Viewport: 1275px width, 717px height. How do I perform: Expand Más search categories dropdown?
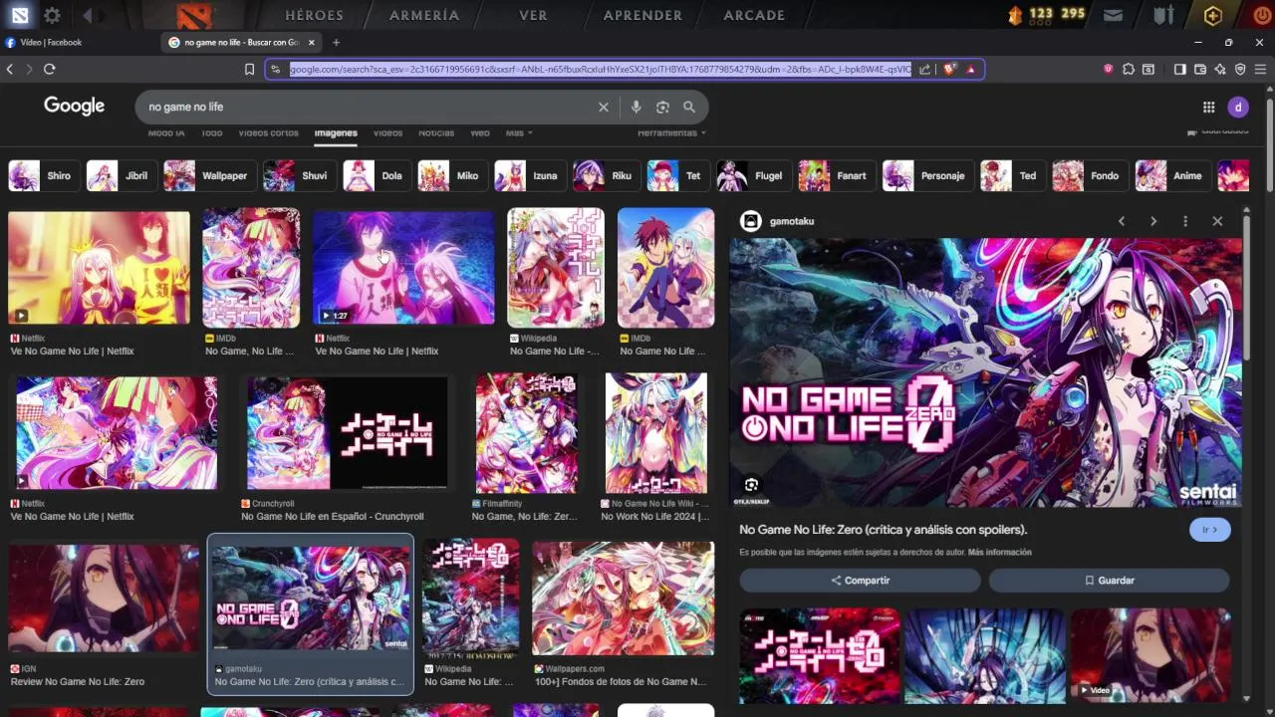[x=519, y=132]
